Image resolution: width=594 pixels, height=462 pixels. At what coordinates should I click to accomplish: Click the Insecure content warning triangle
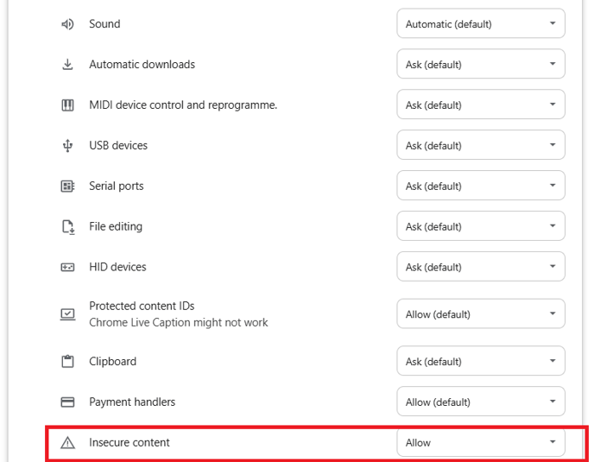tap(67, 442)
